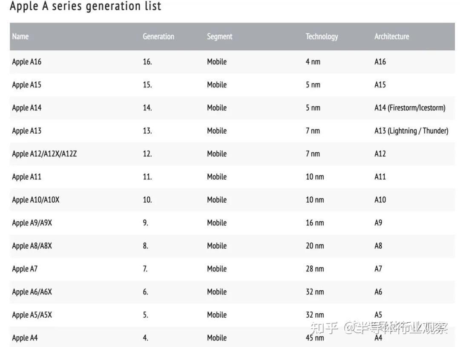Viewport: 460px width, 347px height.
Task: Open the Apple A9/A9X entry
Action: click(x=32, y=223)
